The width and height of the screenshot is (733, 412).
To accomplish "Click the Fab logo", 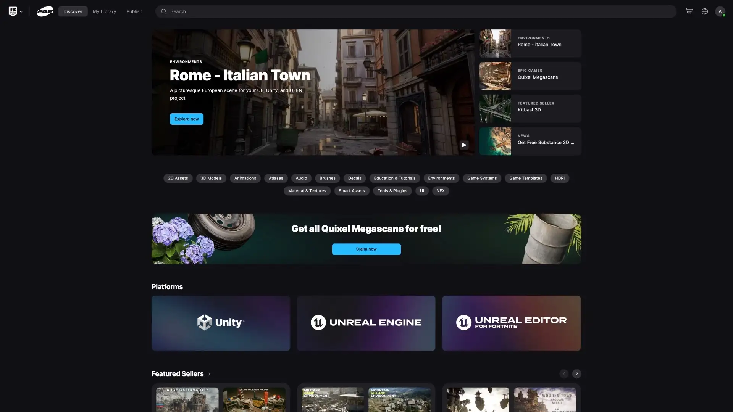I will [45, 11].
